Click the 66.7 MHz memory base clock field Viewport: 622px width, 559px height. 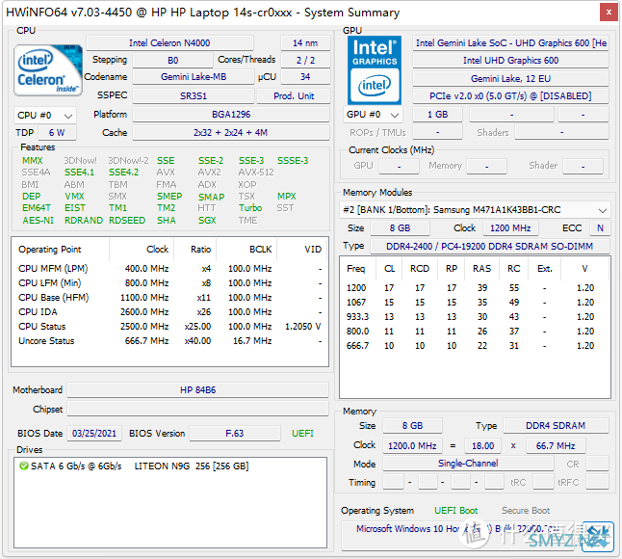click(556, 446)
